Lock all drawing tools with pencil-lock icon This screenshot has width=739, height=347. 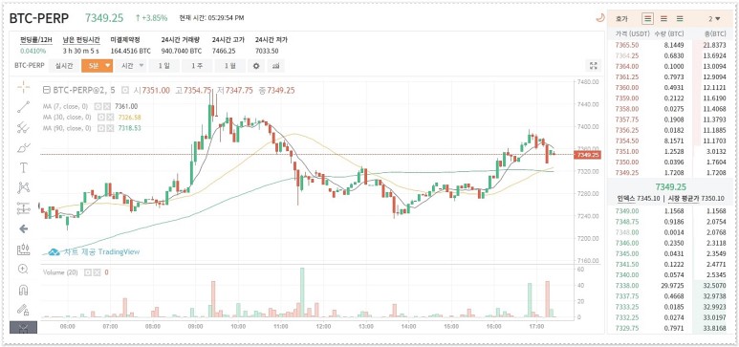[23, 310]
